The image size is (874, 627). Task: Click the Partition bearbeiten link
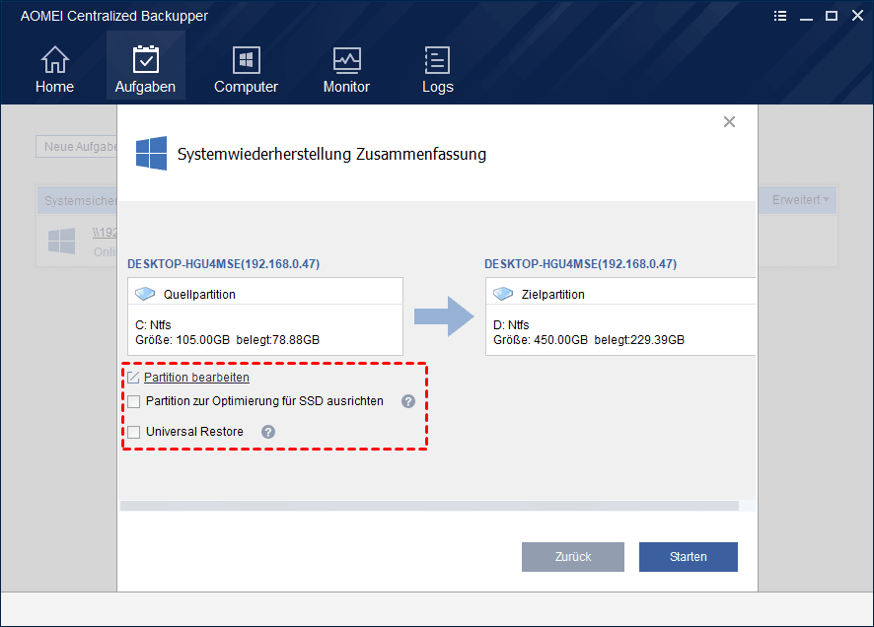coord(196,377)
